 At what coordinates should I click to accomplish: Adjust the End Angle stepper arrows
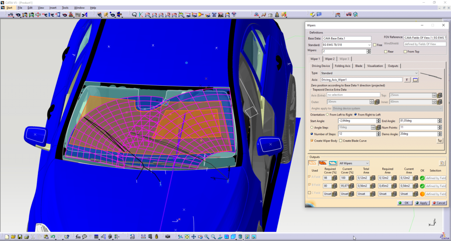click(440, 121)
